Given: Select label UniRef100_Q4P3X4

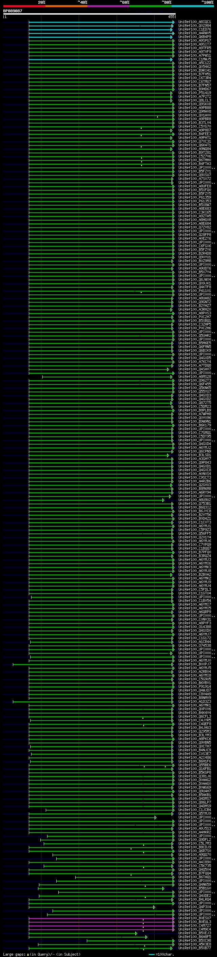Looking at the screenshot, I should [194, 907].
